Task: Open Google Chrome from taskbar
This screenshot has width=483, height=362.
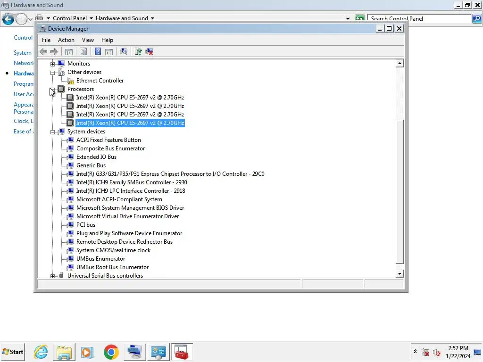Action: 111,352
